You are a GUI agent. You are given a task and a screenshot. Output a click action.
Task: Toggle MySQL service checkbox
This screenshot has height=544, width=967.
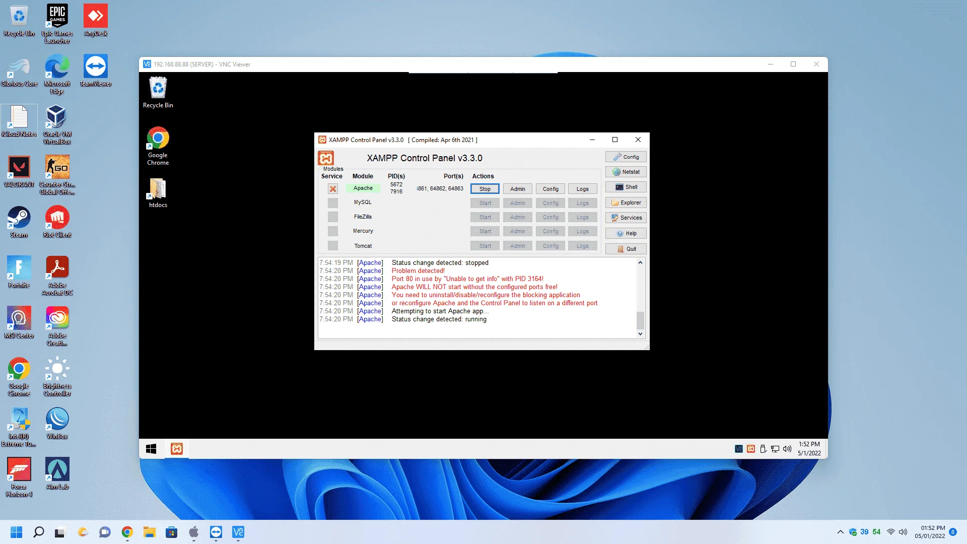coord(333,203)
